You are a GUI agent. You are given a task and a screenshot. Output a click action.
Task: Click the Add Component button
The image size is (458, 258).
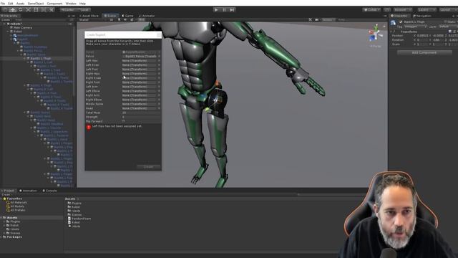point(424,52)
